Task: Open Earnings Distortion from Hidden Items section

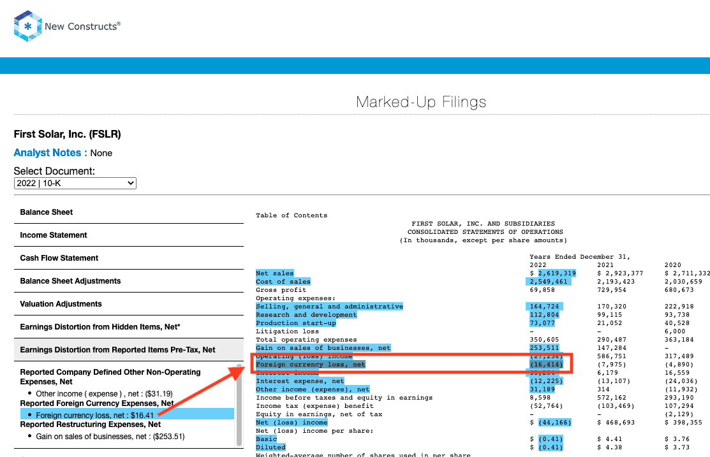Action: tap(129, 327)
